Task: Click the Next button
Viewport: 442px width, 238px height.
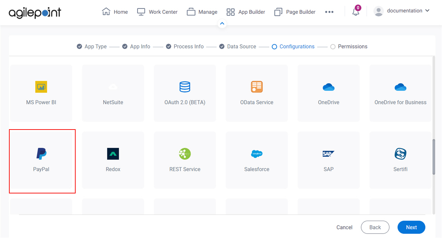Action: [x=411, y=227]
